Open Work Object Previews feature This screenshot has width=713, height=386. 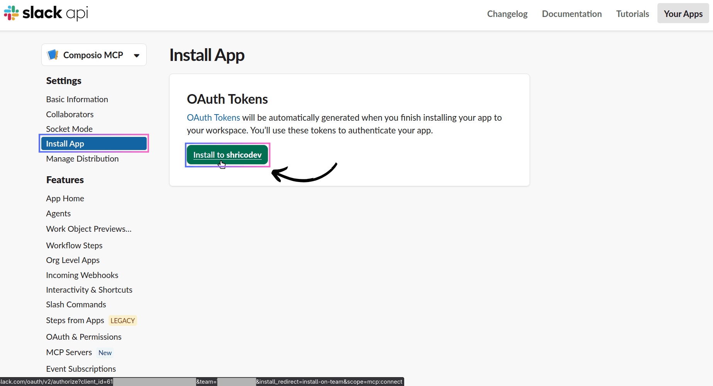click(89, 229)
